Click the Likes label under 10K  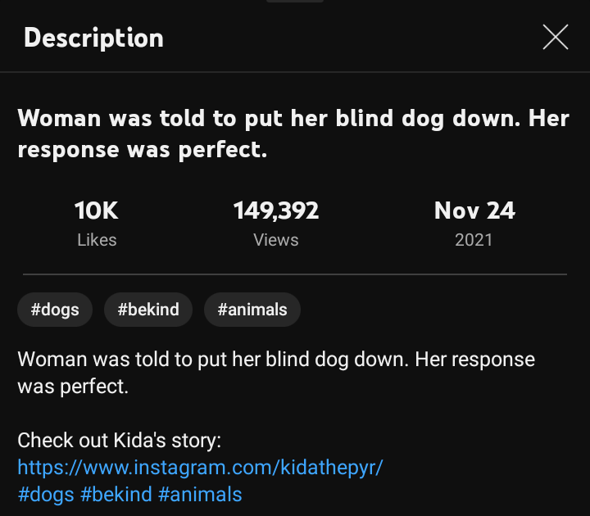(97, 240)
